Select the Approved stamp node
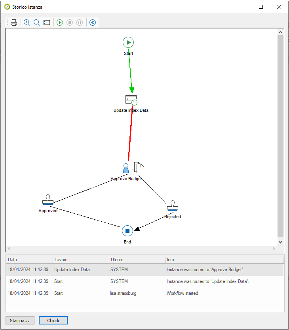 pyautogui.click(x=48, y=200)
